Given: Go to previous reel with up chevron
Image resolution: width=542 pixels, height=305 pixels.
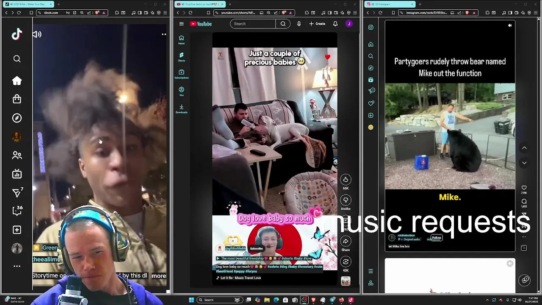Looking at the screenshot, I should (x=524, y=148).
